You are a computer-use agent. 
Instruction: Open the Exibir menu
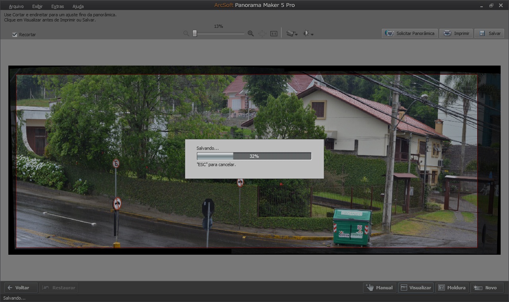[x=37, y=6]
